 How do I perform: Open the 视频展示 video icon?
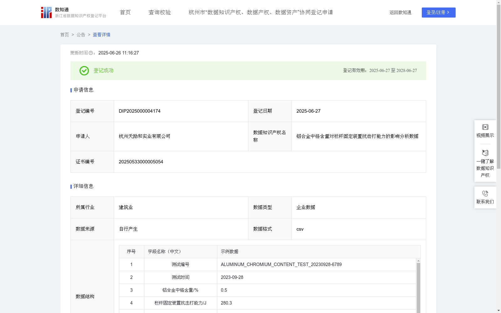(x=485, y=127)
